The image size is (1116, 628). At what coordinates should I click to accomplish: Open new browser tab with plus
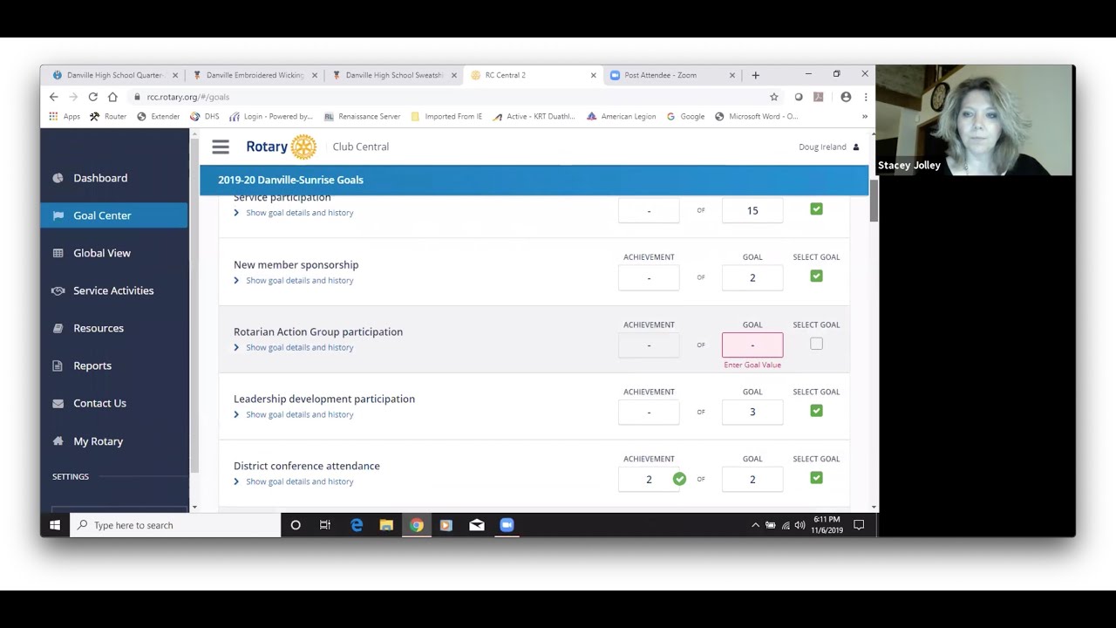[756, 75]
